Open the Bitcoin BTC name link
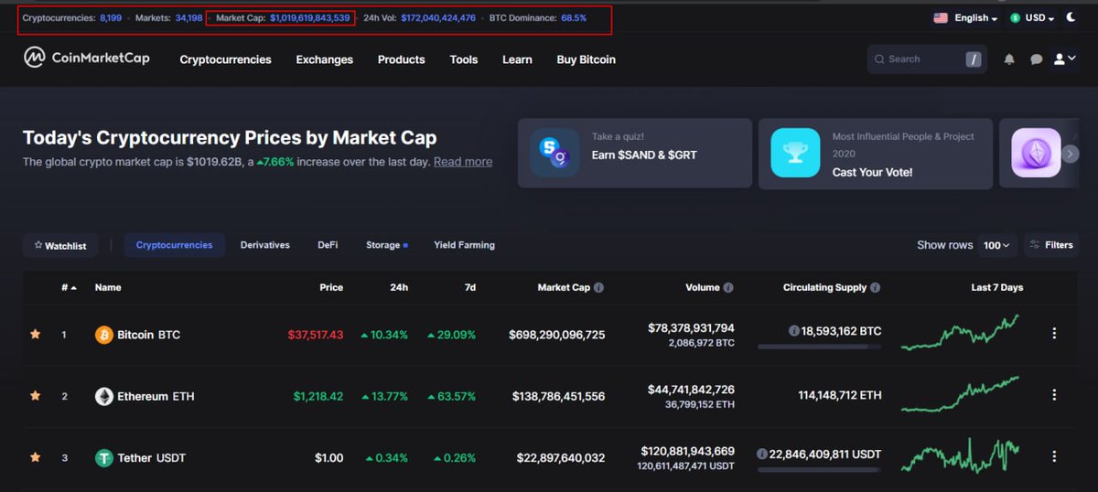The image size is (1098, 492). click(x=148, y=335)
